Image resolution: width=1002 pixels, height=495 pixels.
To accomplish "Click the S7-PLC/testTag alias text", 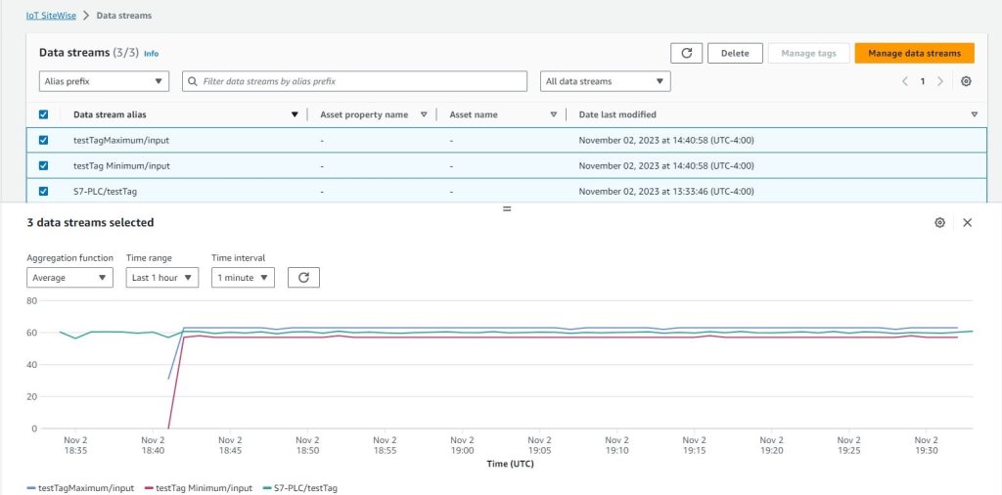I will point(104,191).
